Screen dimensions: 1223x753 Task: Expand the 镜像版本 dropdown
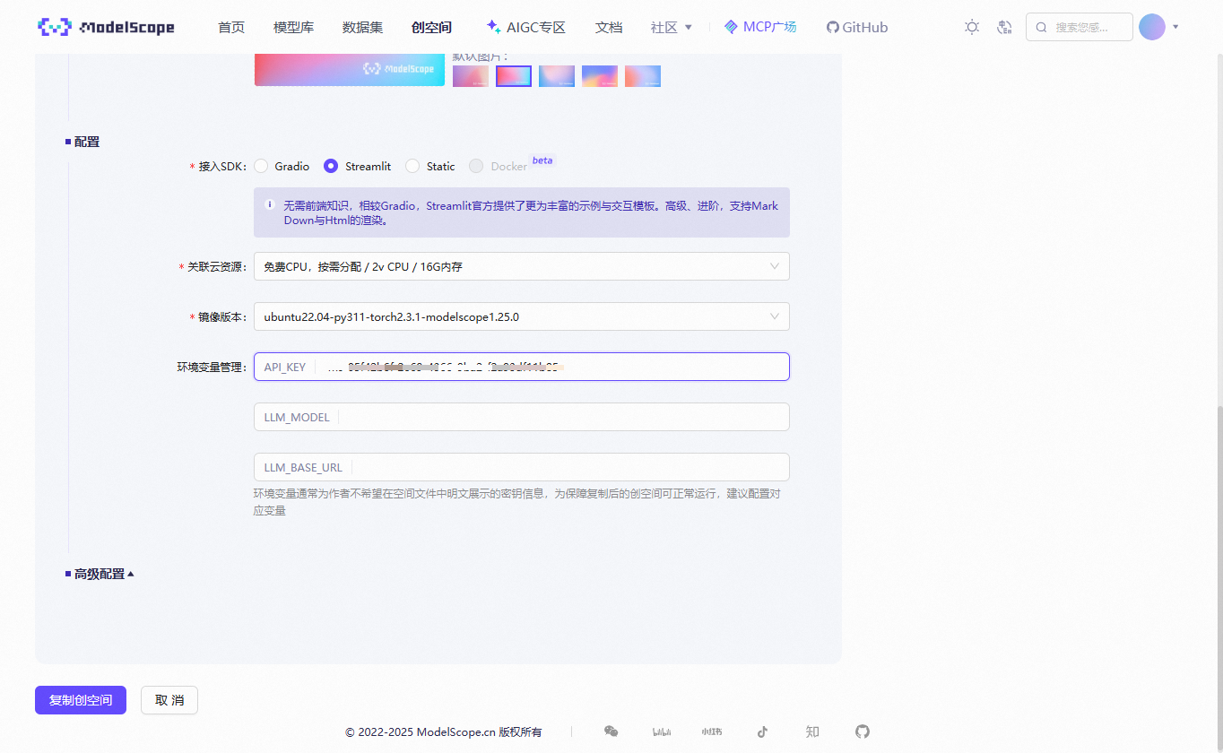tap(521, 316)
